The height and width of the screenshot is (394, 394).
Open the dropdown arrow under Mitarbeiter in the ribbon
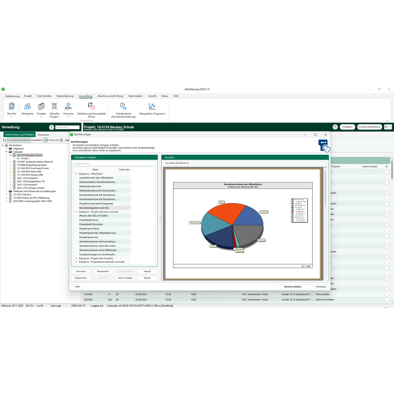click(27, 117)
